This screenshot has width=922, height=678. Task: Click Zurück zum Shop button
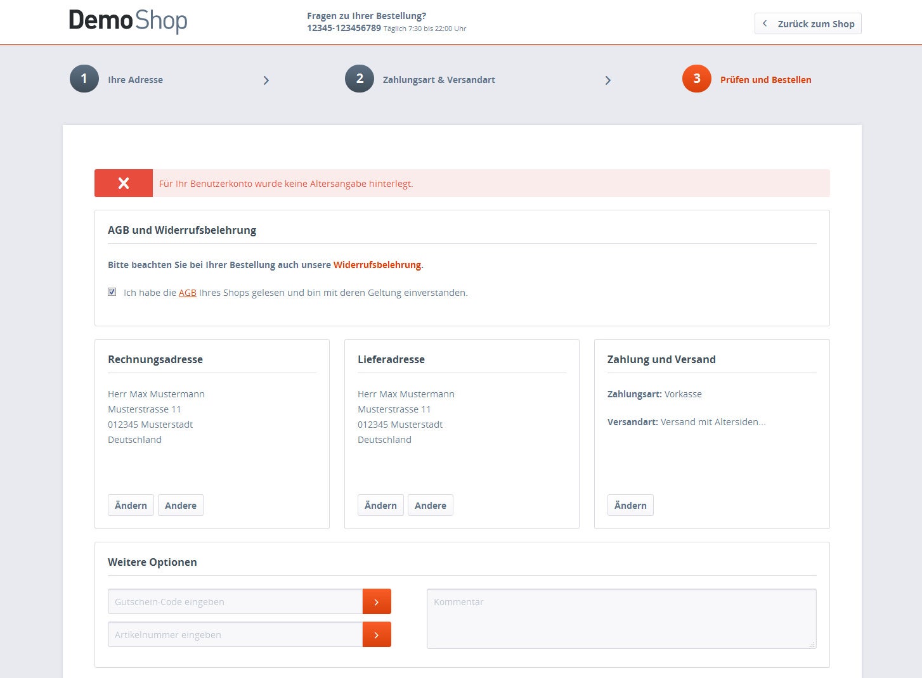click(808, 23)
